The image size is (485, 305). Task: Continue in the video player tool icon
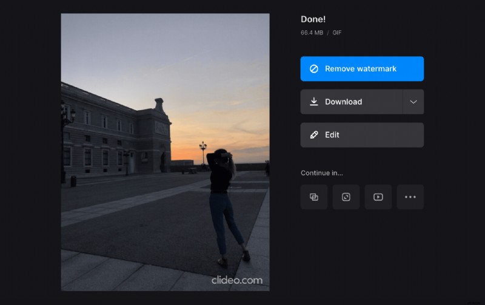378,197
